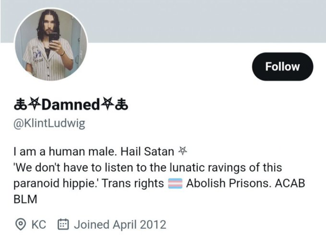Click the Abolish Prisons. ACAB bio text

click(246, 183)
